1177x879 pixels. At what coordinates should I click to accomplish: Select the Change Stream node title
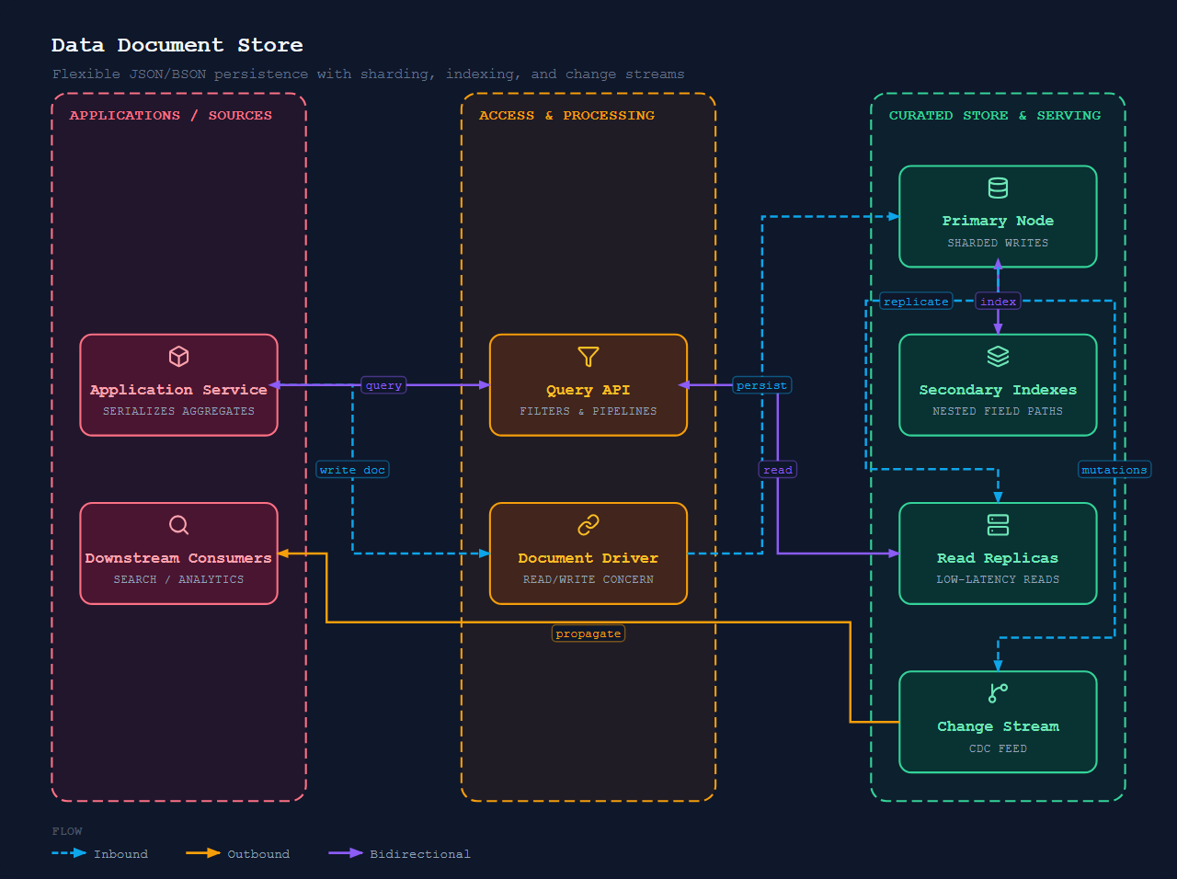(998, 726)
